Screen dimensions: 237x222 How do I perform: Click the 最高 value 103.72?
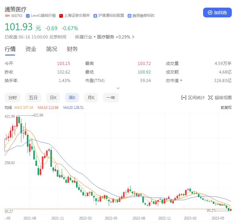[x=144, y=63]
